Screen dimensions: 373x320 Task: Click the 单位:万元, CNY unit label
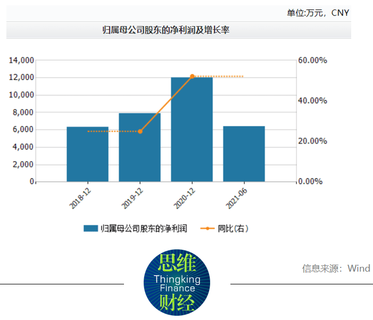click(318, 13)
